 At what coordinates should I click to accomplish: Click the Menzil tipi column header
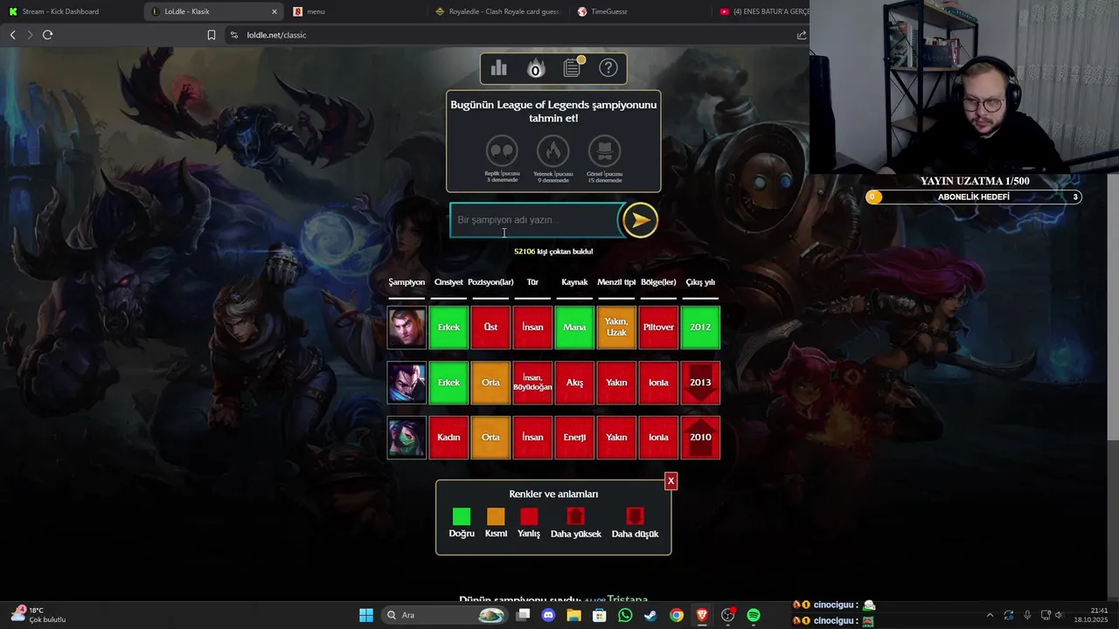coord(616,282)
